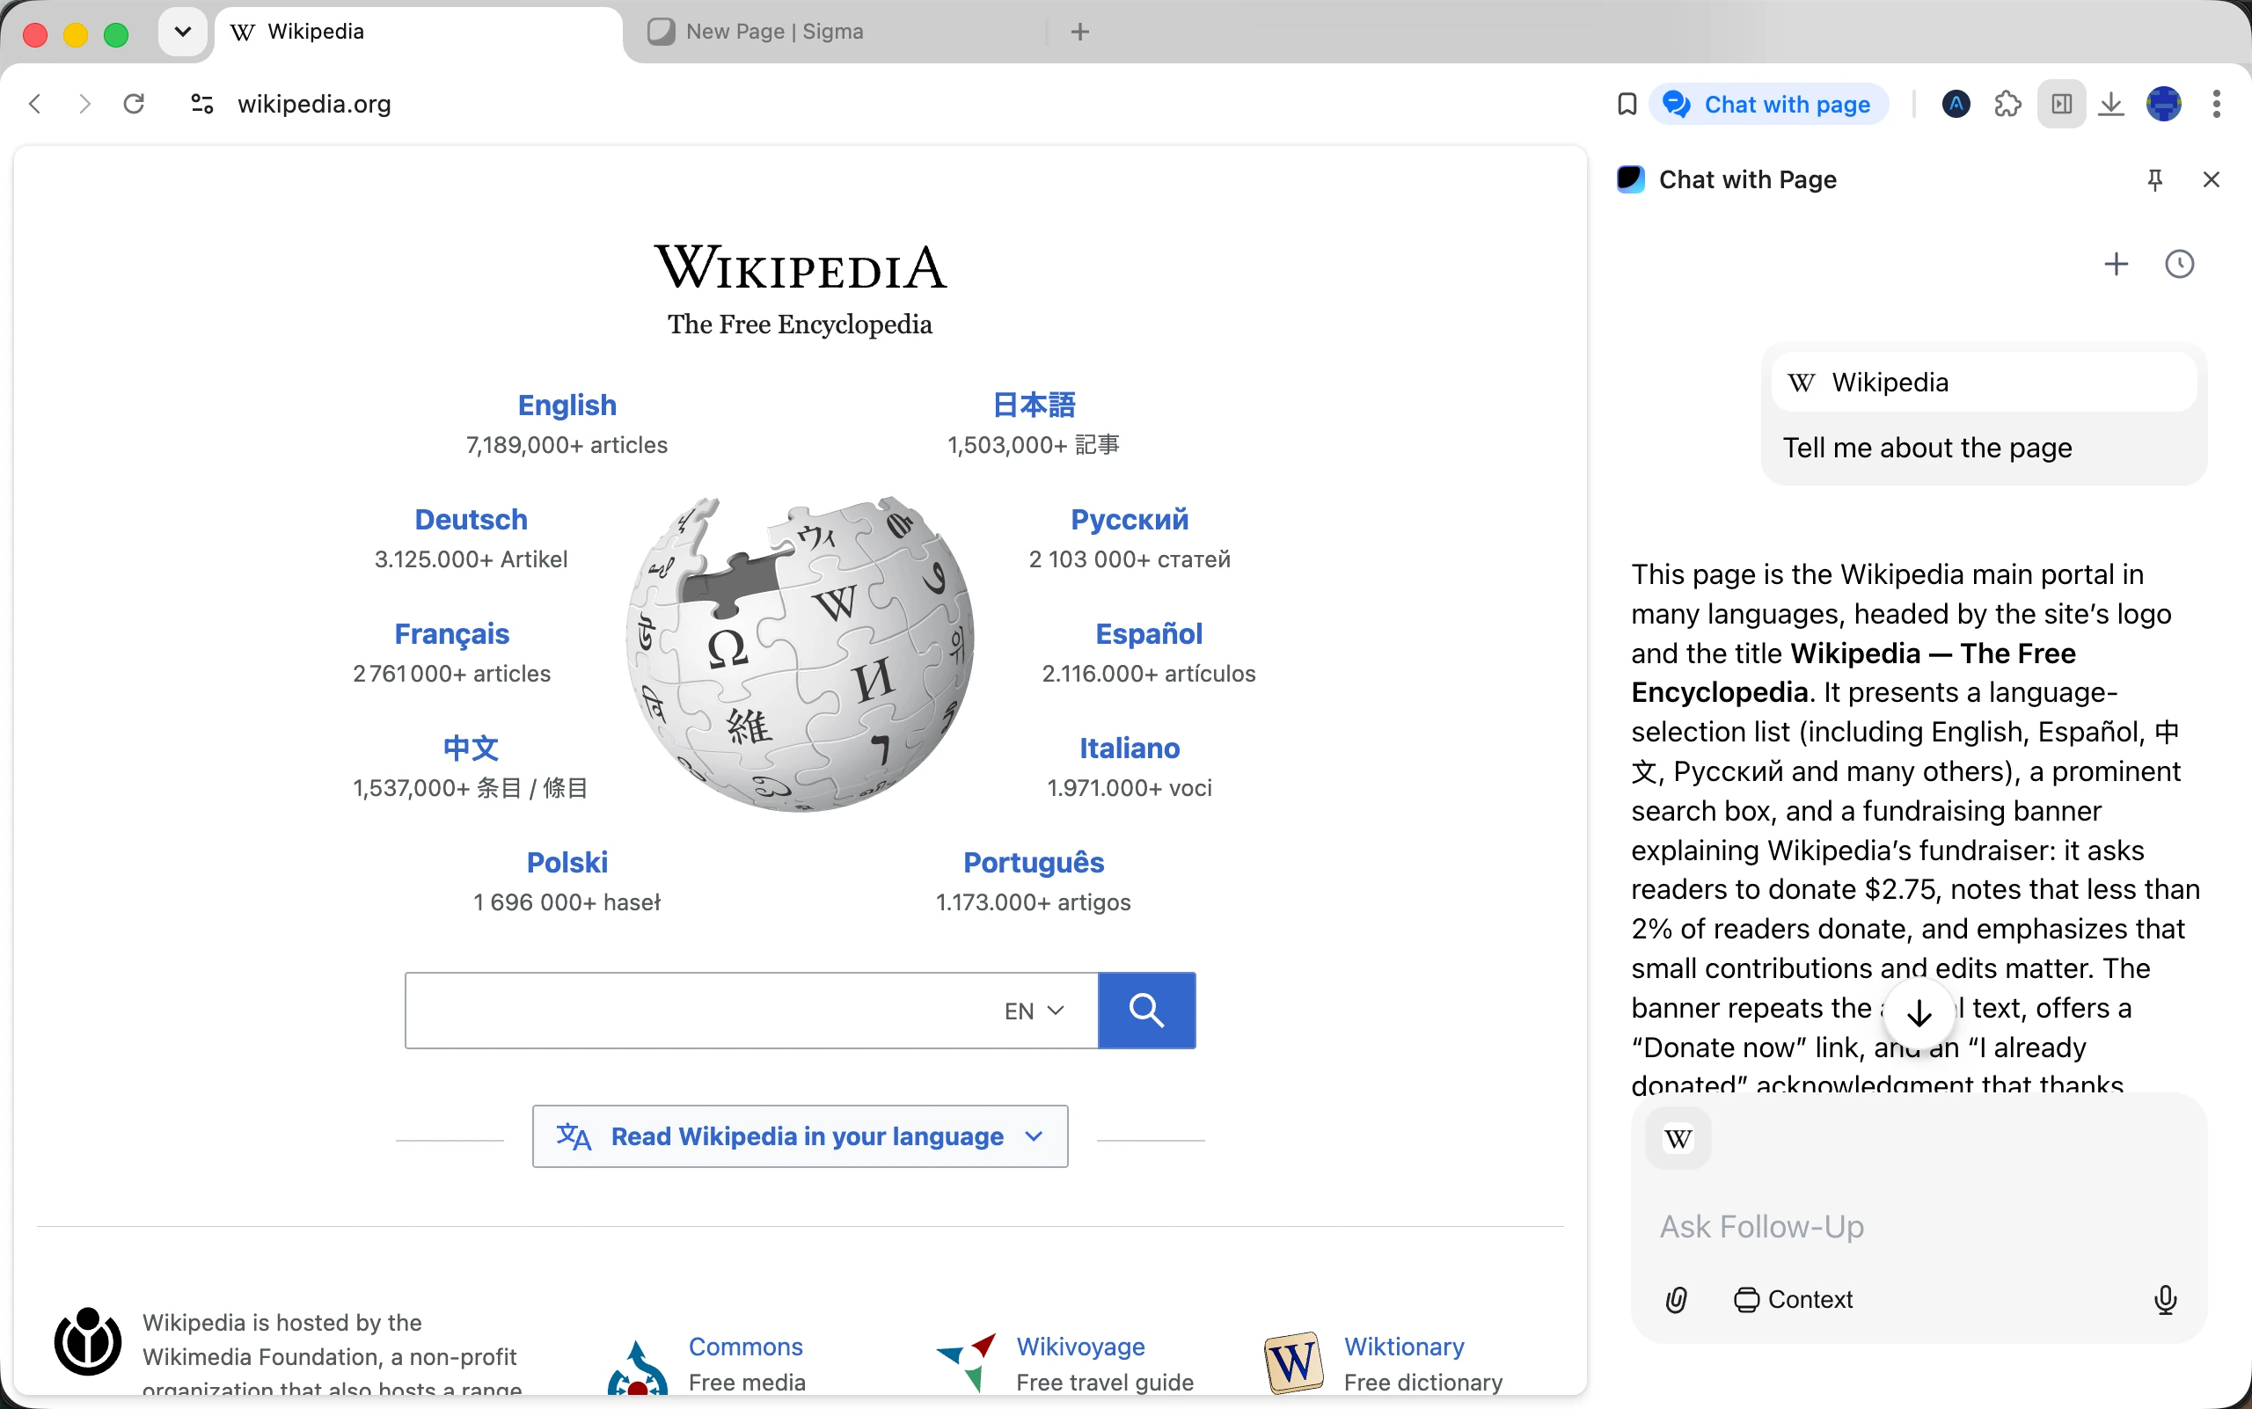The image size is (2252, 1409).
Task: Click the '7,189,000+ articles' text
Action: [x=567, y=445]
